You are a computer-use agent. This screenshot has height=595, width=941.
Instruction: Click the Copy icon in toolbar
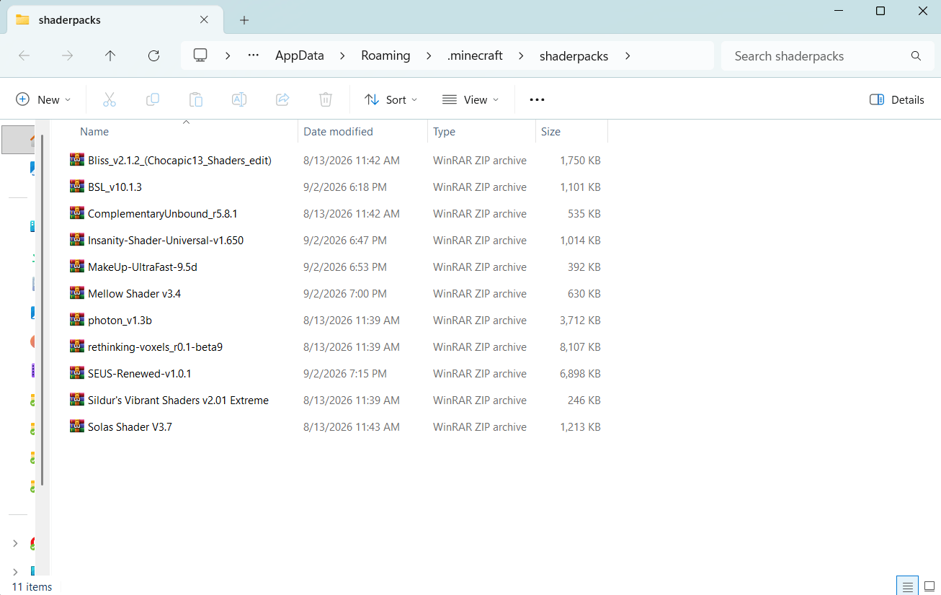(153, 99)
